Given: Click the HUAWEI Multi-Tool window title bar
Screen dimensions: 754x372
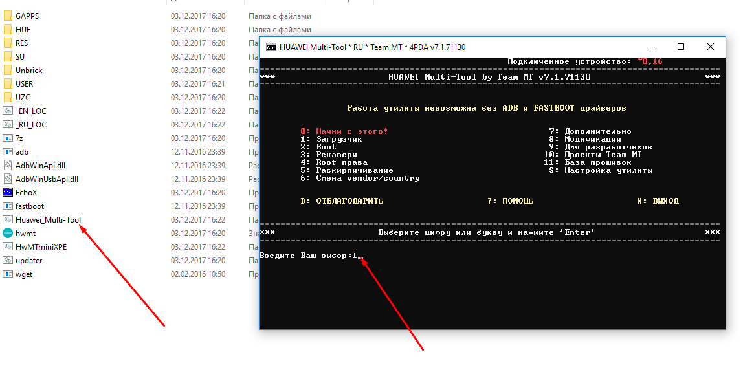Looking at the screenshot, I should tap(493, 47).
